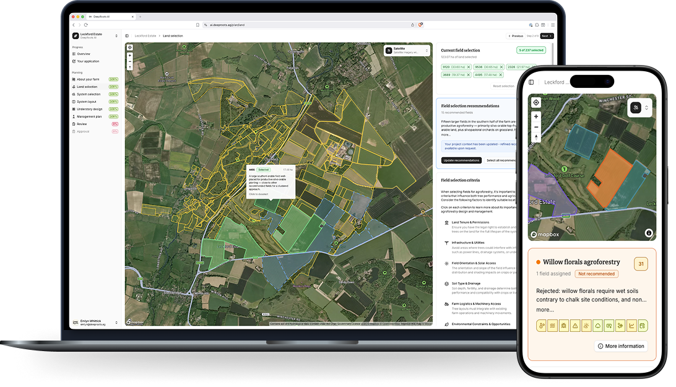This screenshot has height=387, width=676.
Task: Click the waves water icon on Willow card
Action: pyautogui.click(x=553, y=326)
